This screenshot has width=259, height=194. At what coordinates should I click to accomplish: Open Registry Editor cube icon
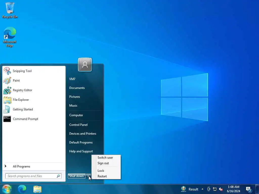[7, 90]
